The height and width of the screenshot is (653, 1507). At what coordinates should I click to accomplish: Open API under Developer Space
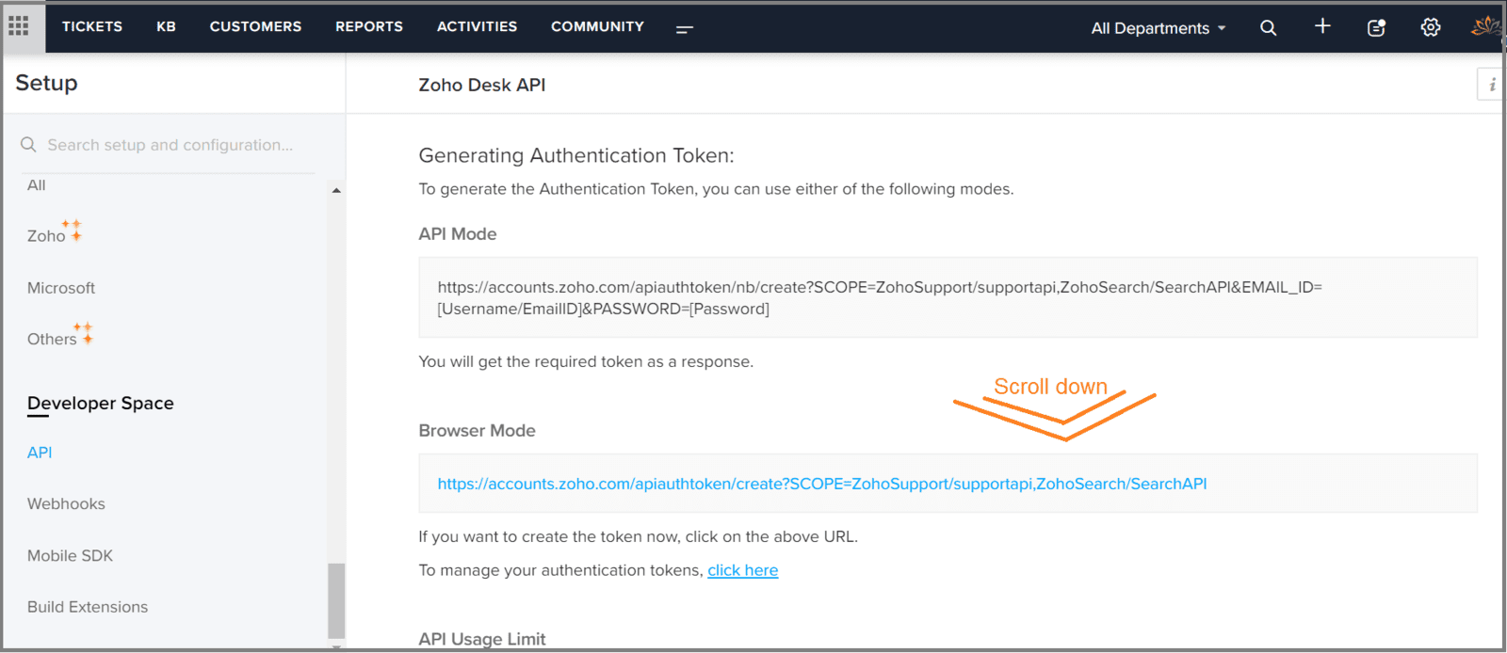(x=40, y=453)
